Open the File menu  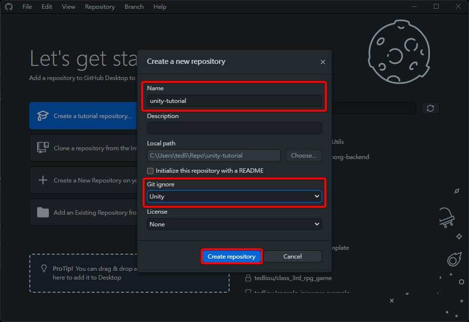[x=27, y=6]
